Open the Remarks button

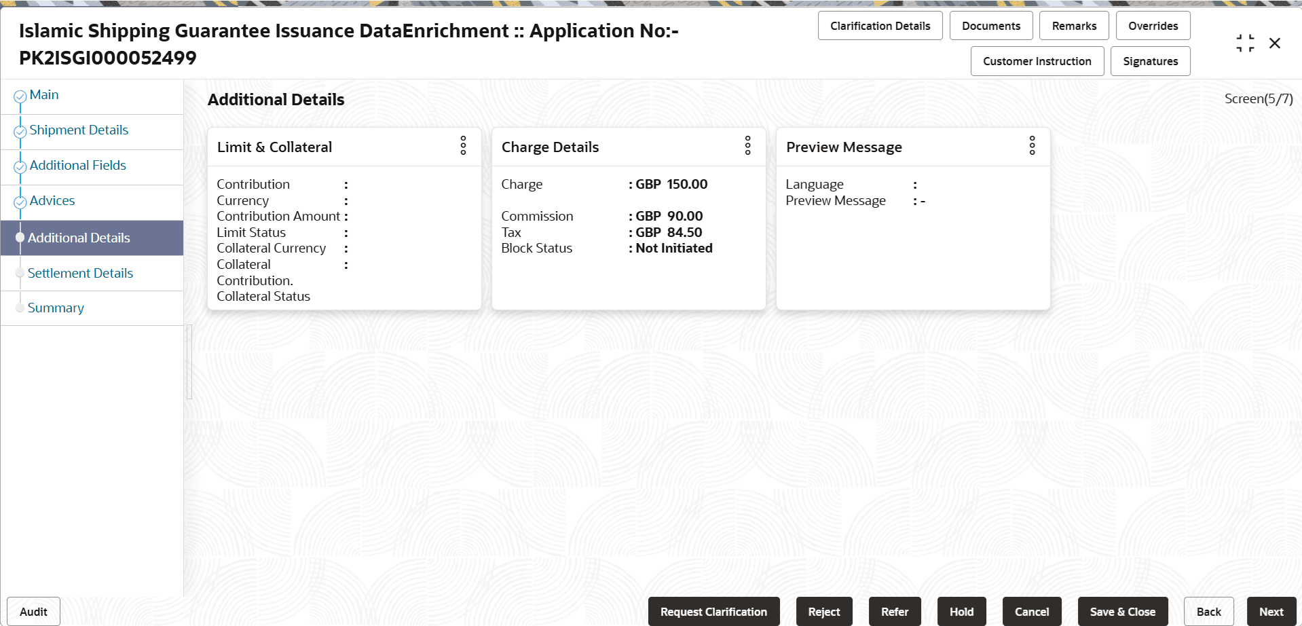(x=1074, y=26)
